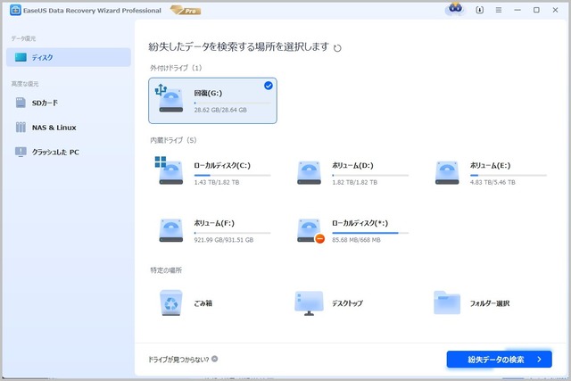571x381 pixels.
Task: Select the ディスク sidebar item
Action: click(x=69, y=57)
